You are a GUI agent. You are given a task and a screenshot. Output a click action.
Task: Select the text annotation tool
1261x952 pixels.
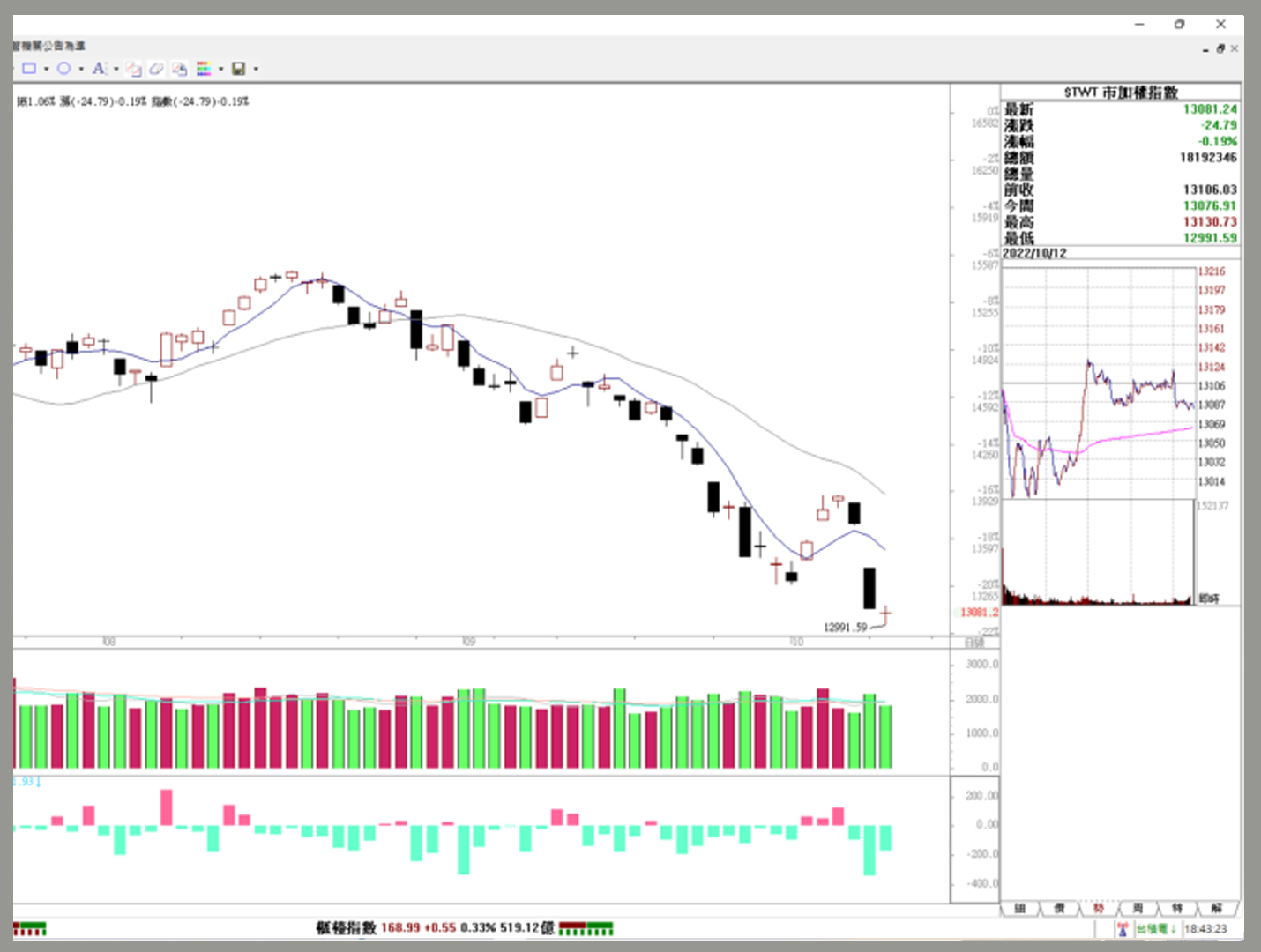click(x=99, y=69)
